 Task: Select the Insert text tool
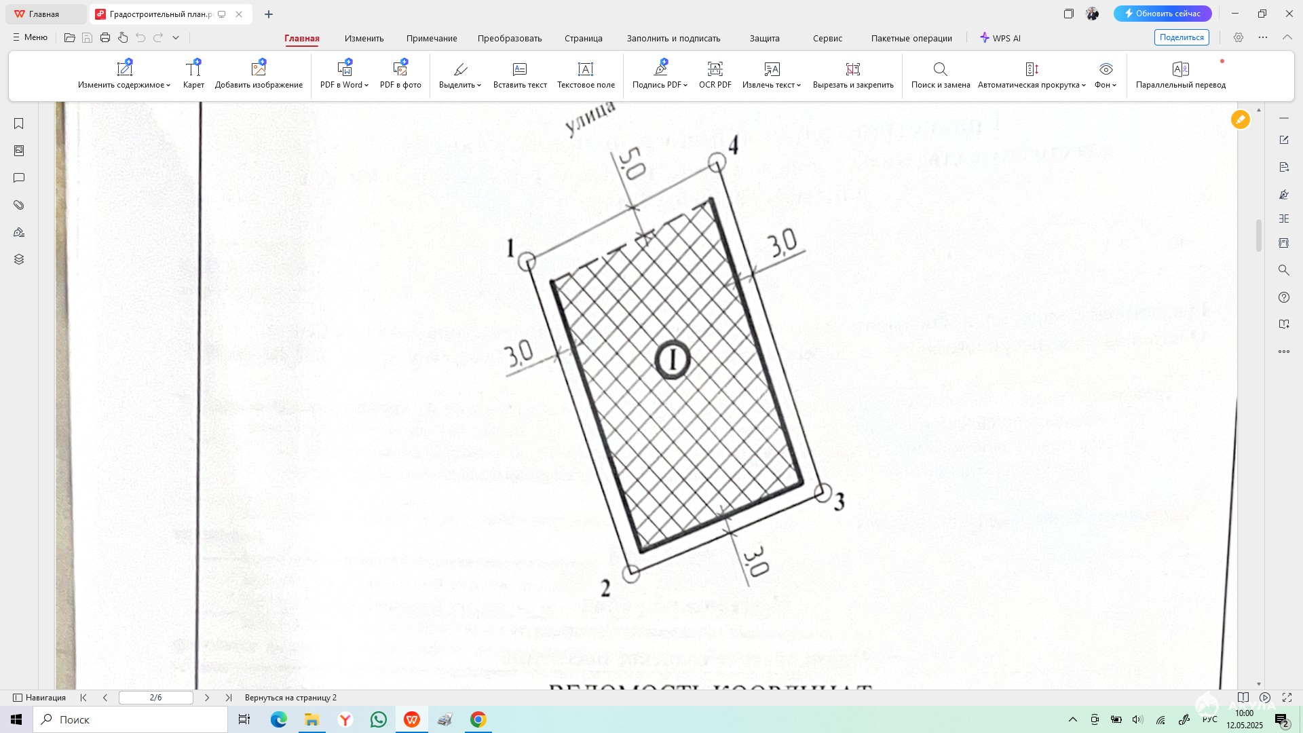(519, 75)
